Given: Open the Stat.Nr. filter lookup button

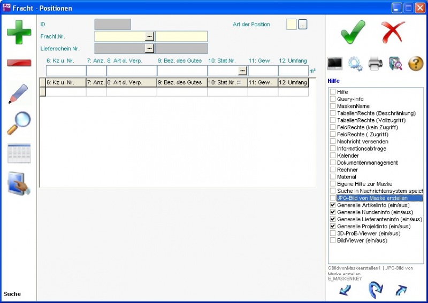Looking at the screenshot, I should [x=242, y=71].
